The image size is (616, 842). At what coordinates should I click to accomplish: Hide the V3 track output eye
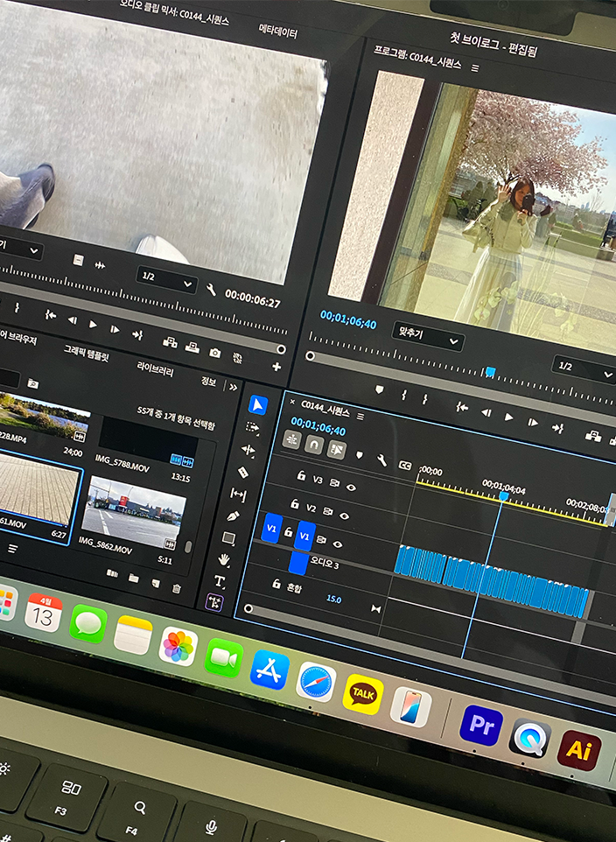pyautogui.click(x=351, y=488)
